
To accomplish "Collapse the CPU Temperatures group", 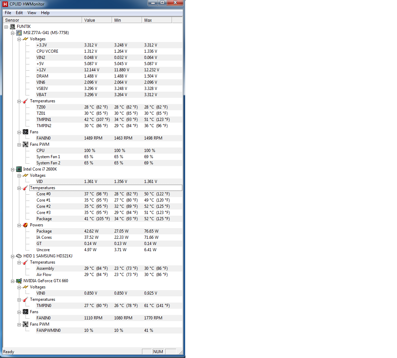I will (19, 188).
